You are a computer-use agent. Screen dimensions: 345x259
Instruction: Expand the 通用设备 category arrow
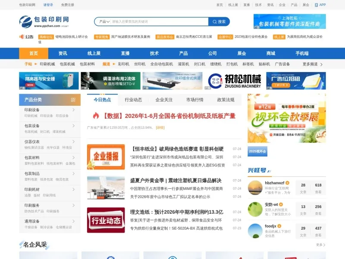pyautogui.click(x=73, y=221)
